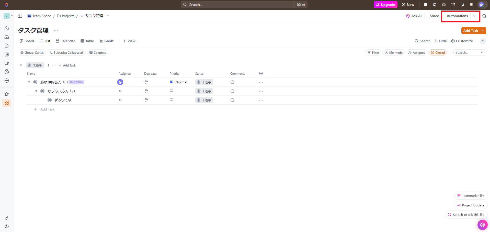490x232 pixels.
Task: Open Group: Status options
Action: click(x=32, y=53)
